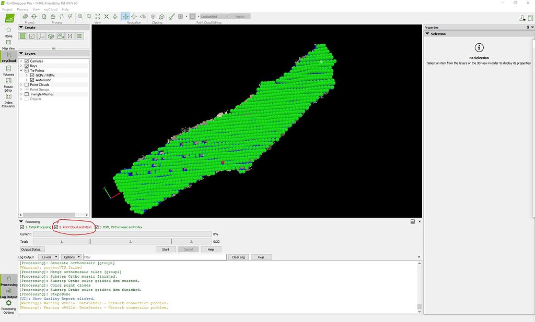Select the Zoom In tool
This screenshot has height=322, width=535.
(x=81, y=16)
